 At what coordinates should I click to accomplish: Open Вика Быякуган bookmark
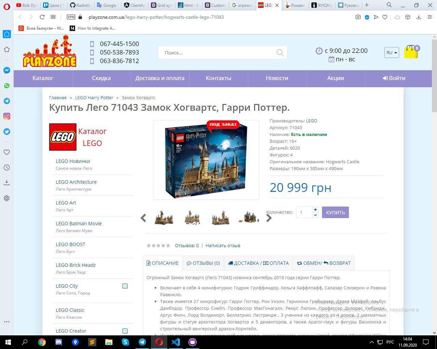[x=41, y=28]
